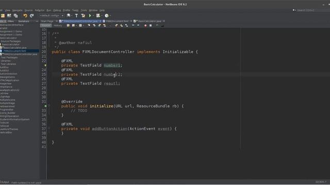Click the Shift Line Left editor icon

[133, 26]
